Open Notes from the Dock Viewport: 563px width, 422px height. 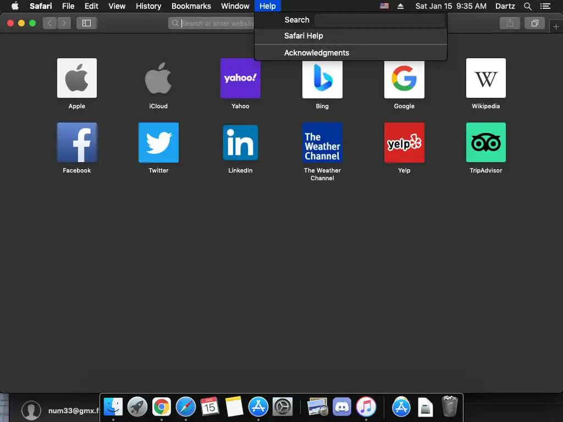pos(234,407)
